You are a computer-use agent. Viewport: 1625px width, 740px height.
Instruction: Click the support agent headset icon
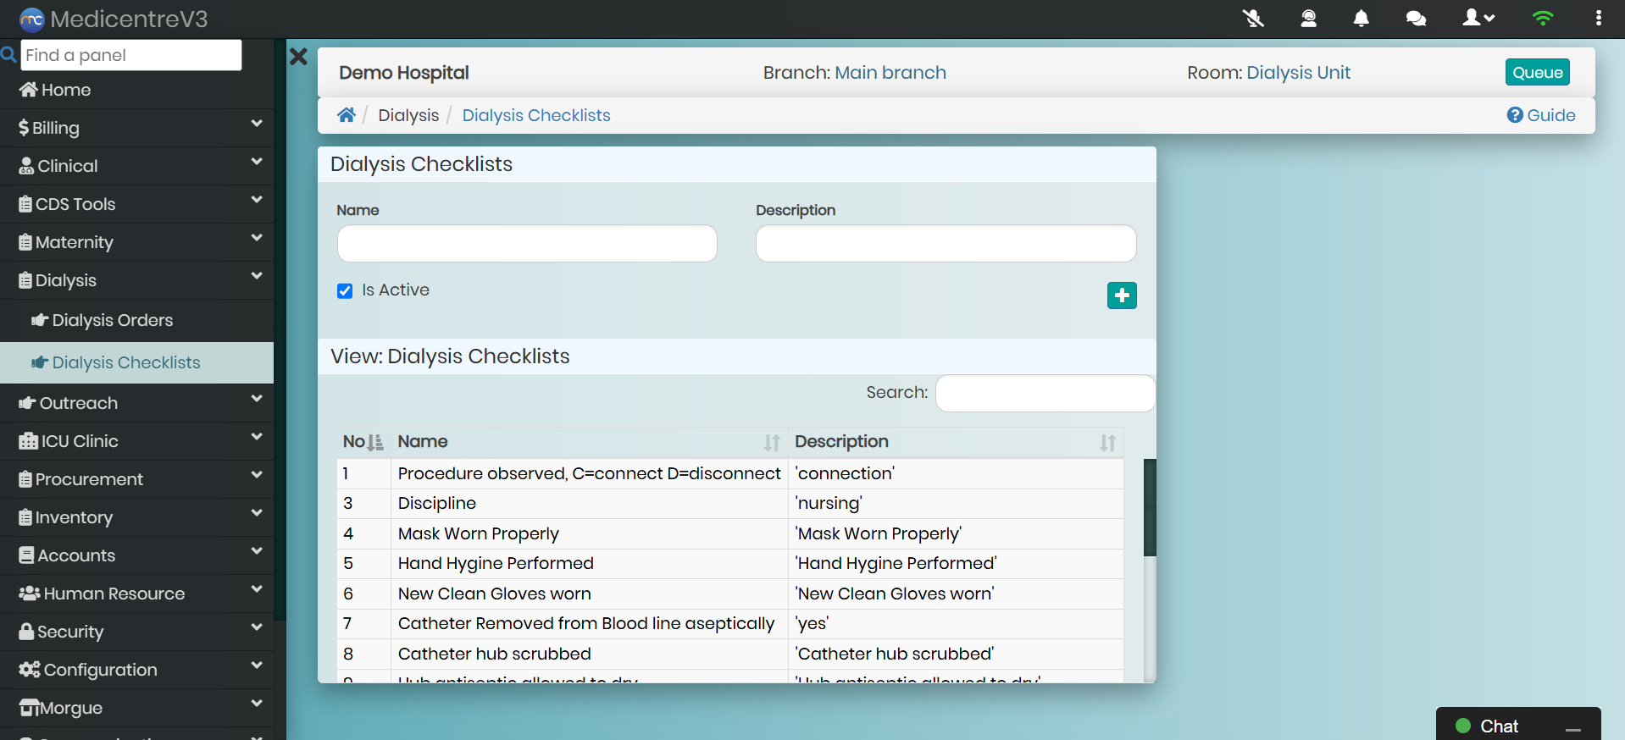(x=1308, y=18)
